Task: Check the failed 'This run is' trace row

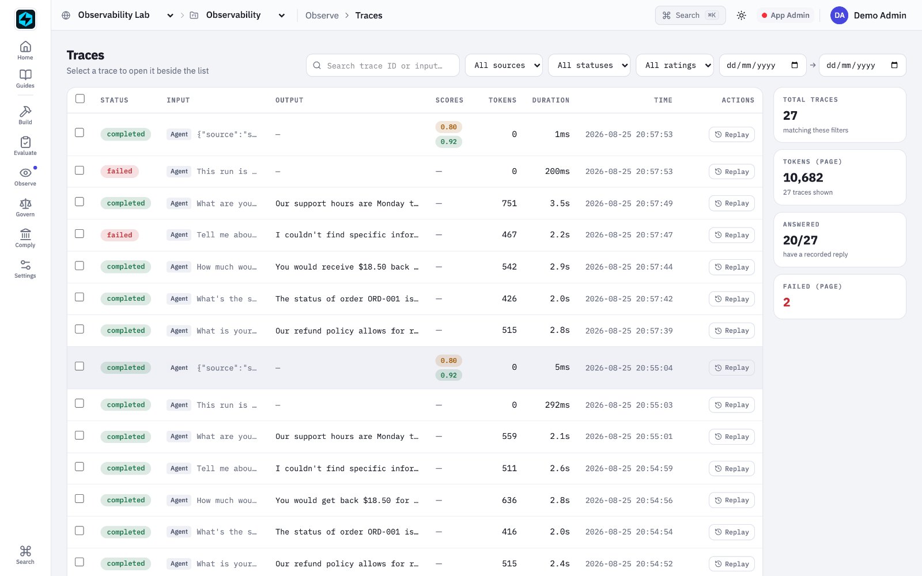Action: click(x=80, y=170)
